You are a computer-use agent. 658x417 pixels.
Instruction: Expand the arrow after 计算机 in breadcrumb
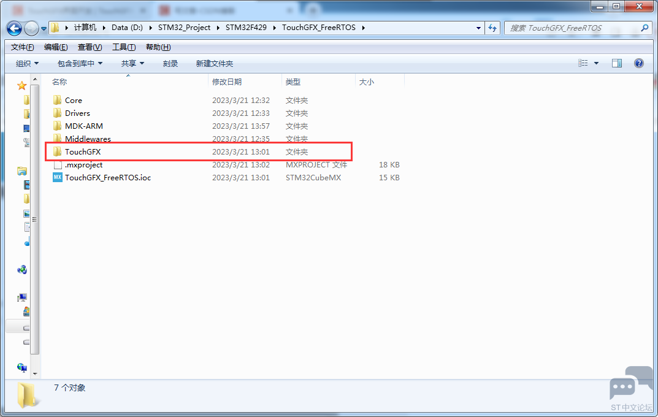click(x=104, y=28)
